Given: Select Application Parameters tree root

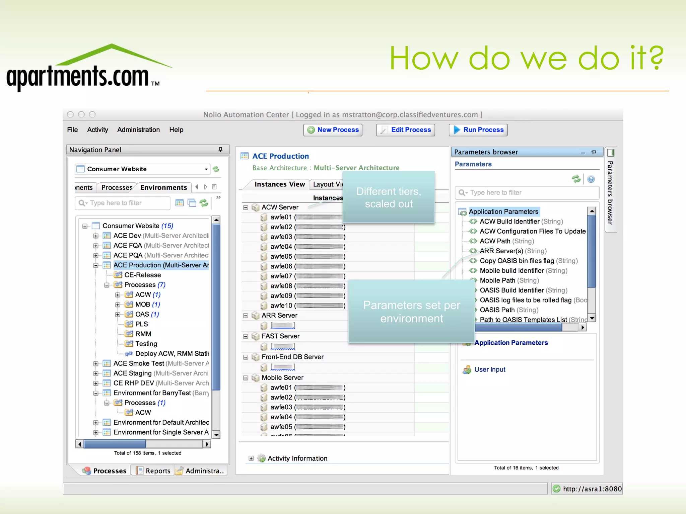Looking at the screenshot, I should pyautogui.click(x=503, y=212).
